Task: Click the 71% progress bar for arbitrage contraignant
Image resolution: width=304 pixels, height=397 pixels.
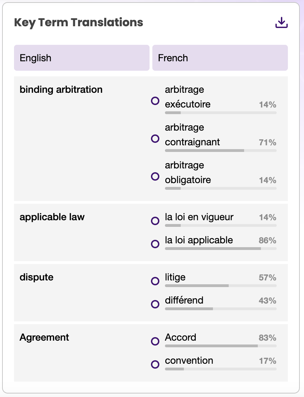Action: click(x=221, y=151)
